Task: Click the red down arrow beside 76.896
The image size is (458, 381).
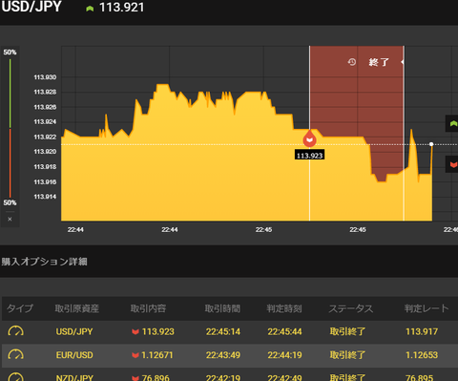Action: click(x=135, y=378)
